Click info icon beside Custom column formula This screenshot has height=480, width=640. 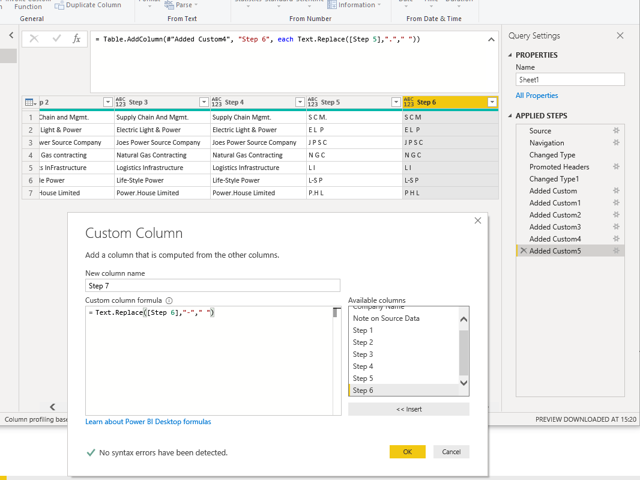click(169, 300)
